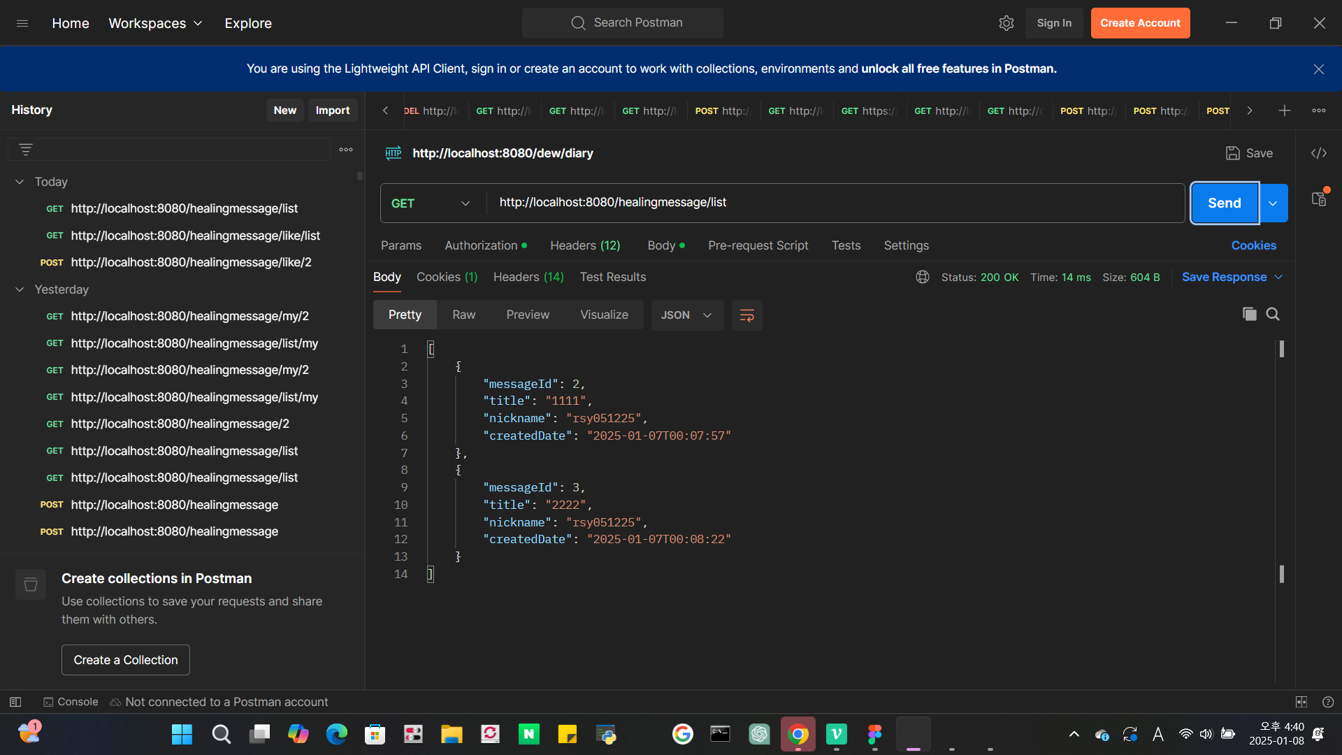Open the right sidebar request info icon

point(1318,199)
